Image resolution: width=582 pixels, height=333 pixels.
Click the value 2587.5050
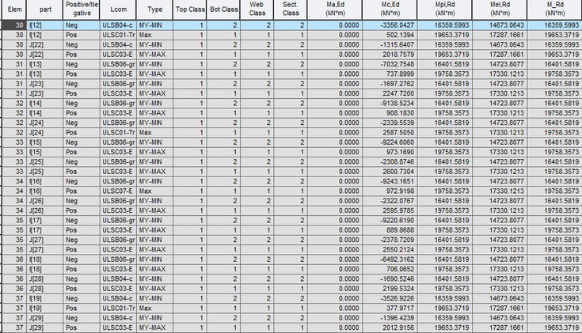pyautogui.click(x=390, y=133)
